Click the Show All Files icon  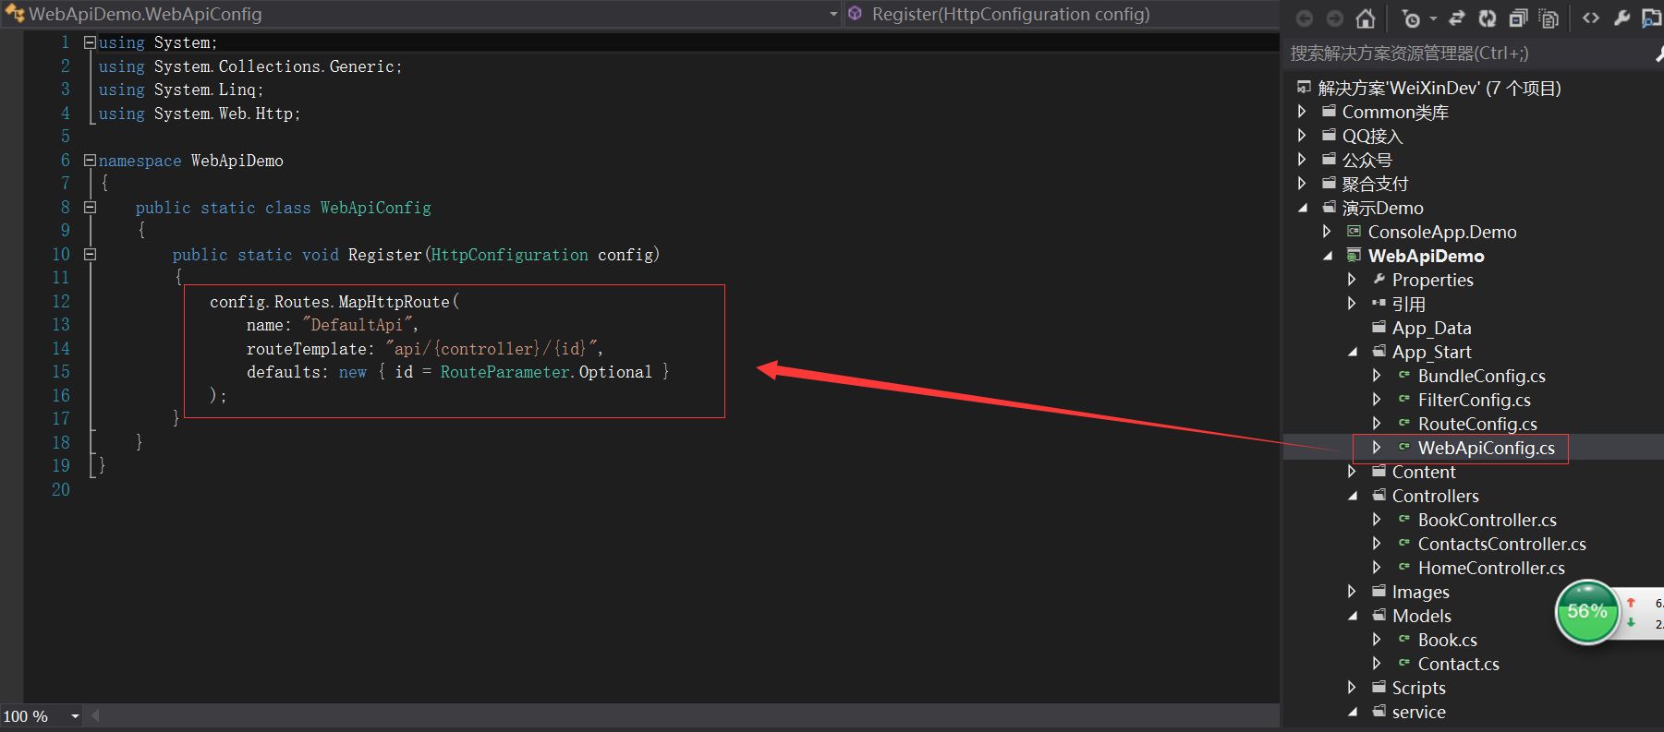tap(1549, 18)
